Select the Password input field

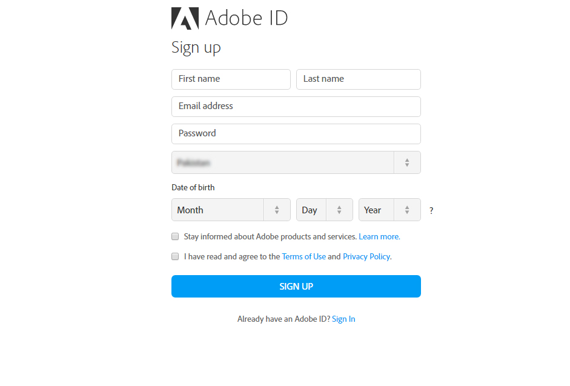(x=296, y=134)
